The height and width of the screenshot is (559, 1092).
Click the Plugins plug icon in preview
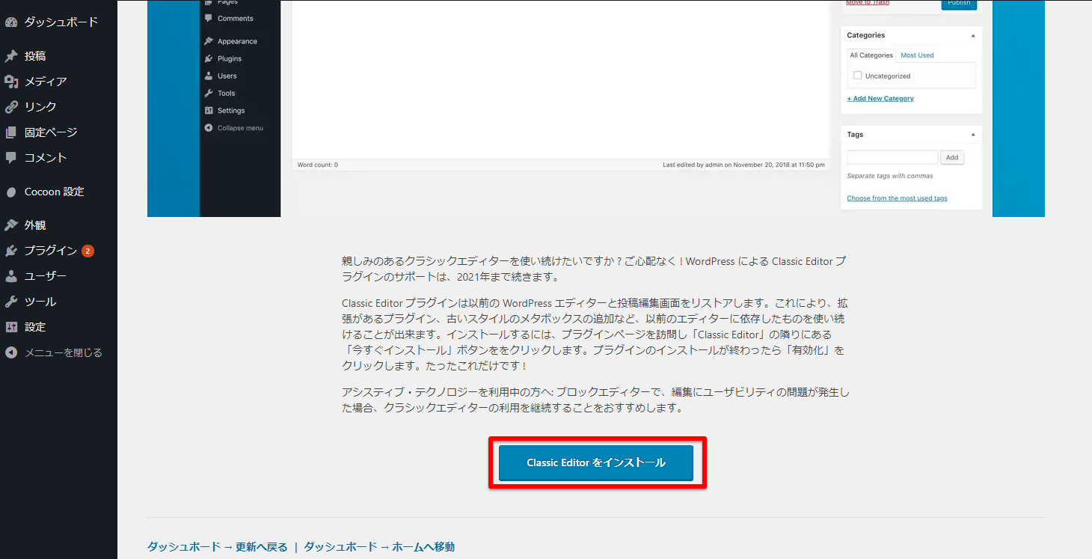pyautogui.click(x=209, y=58)
